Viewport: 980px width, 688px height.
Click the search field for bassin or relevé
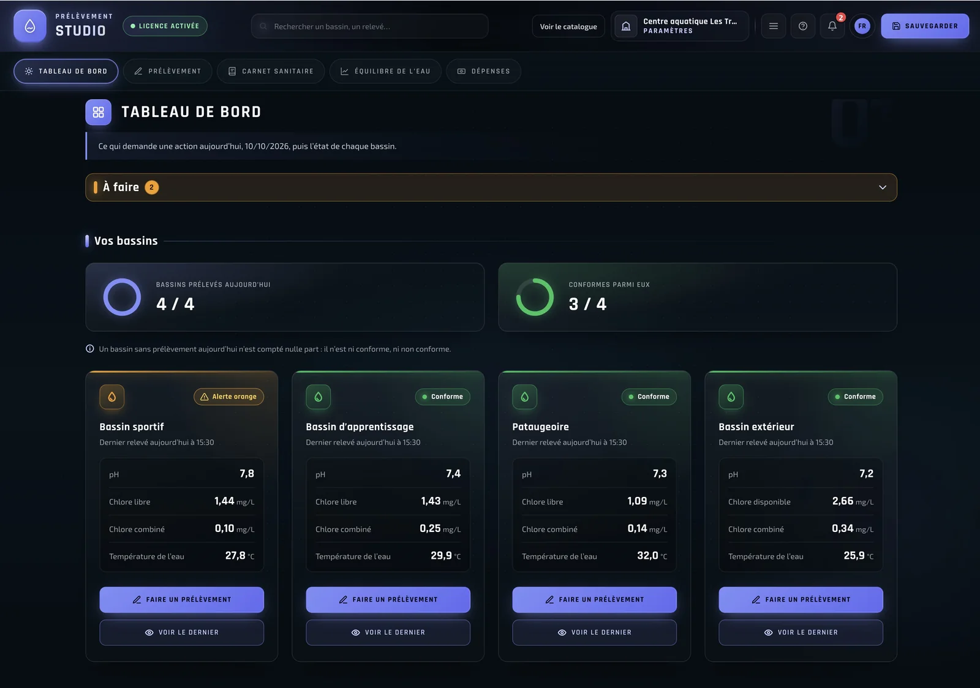pos(370,26)
